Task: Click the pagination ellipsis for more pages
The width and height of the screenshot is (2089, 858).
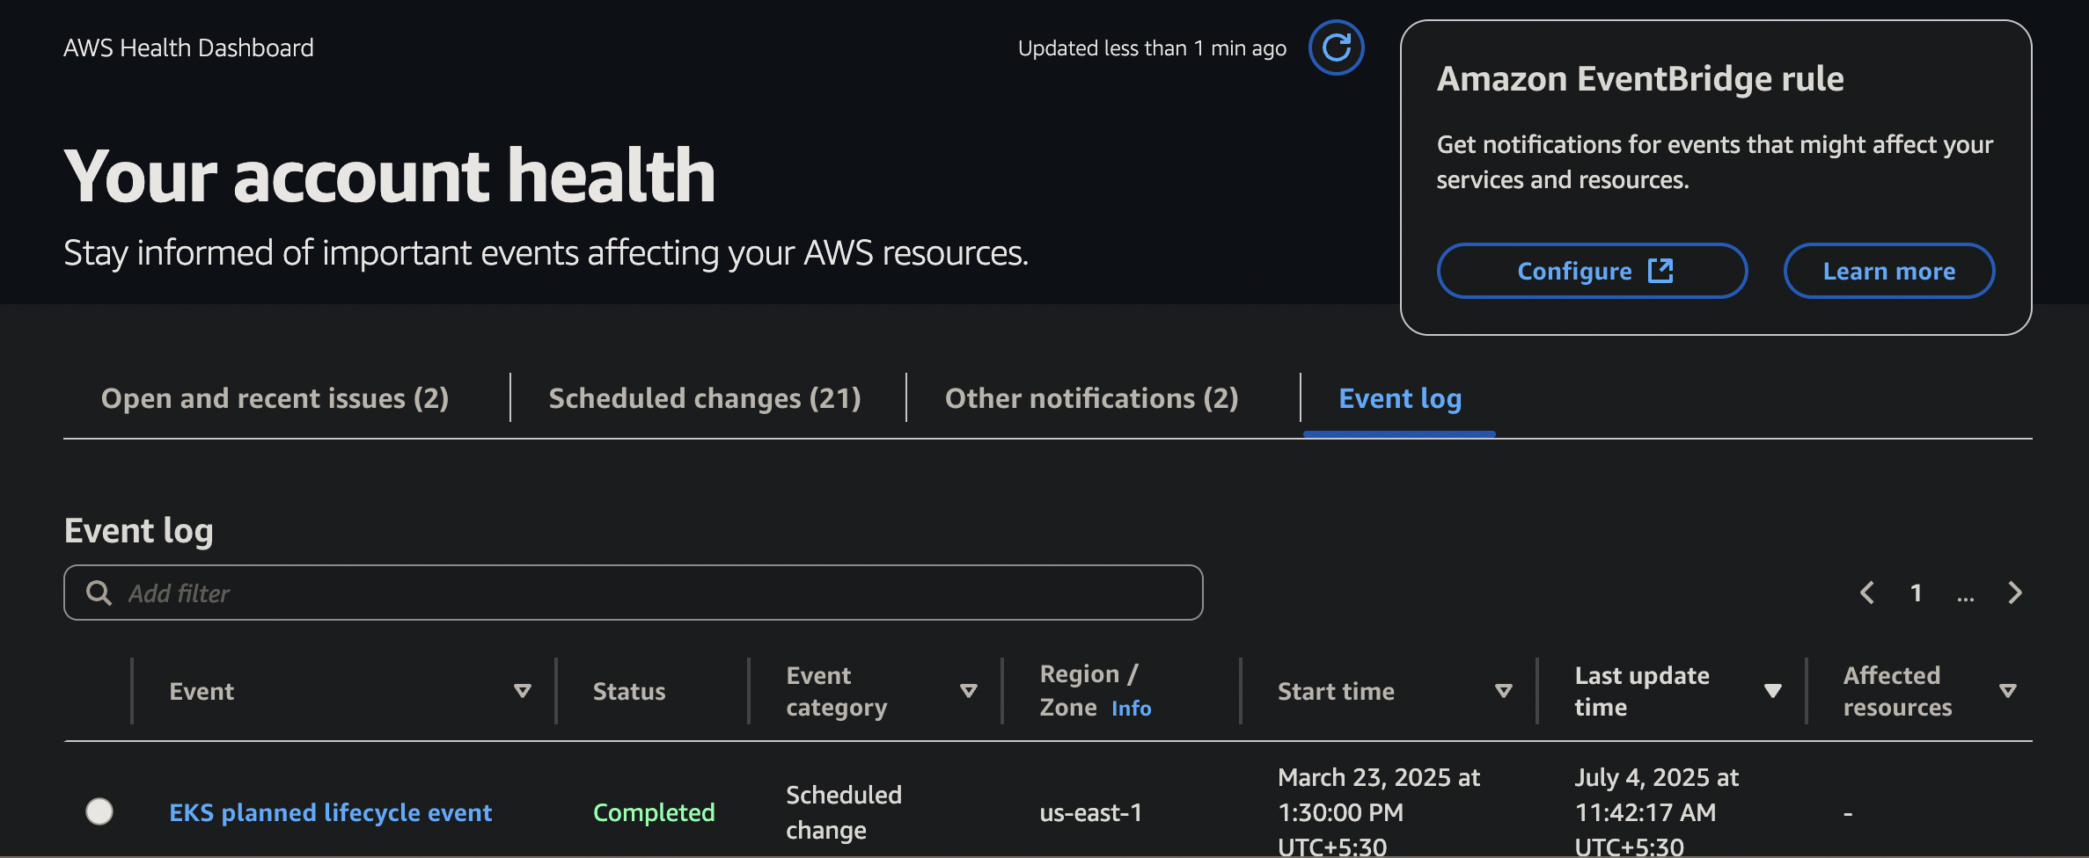Action: (x=1965, y=595)
